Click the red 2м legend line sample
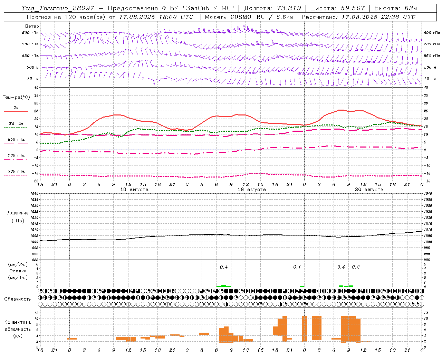 click(x=16, y=112)
